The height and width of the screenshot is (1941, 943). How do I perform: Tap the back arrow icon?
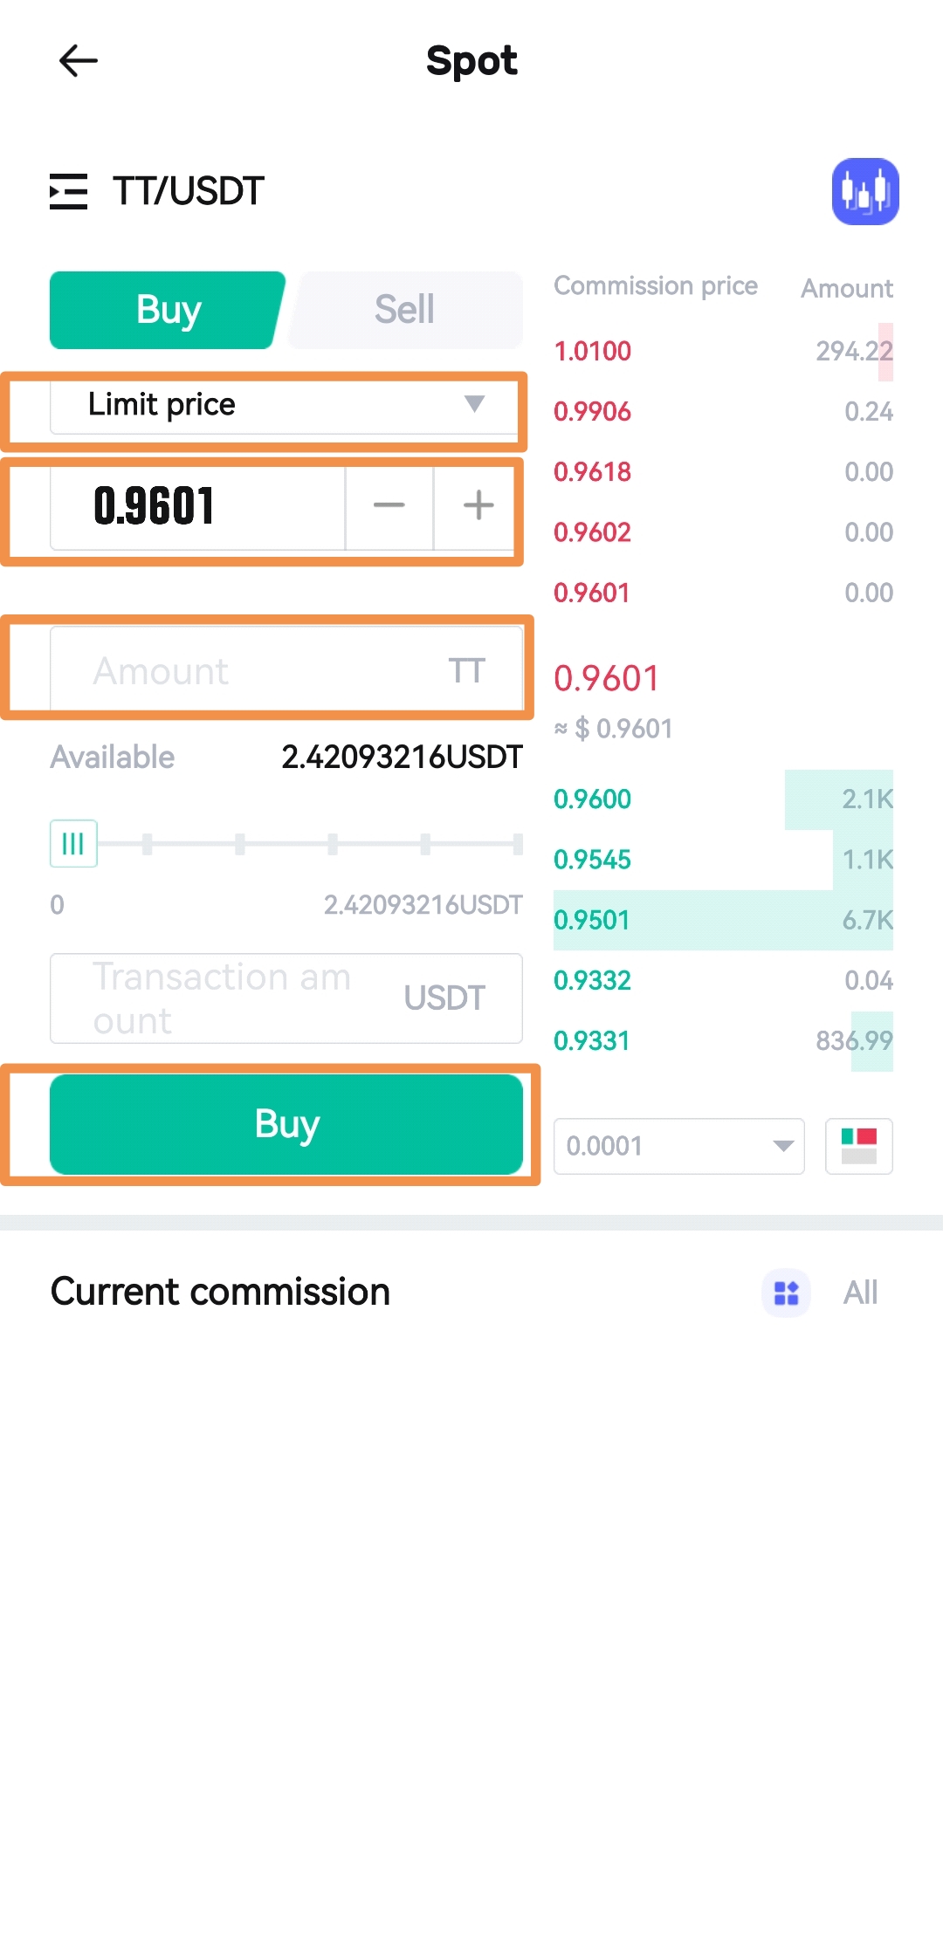point(78,61)
